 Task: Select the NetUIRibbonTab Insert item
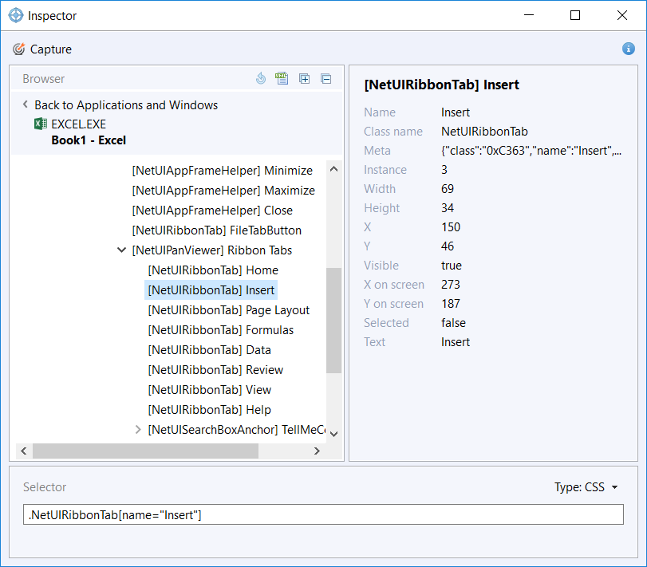211,290
